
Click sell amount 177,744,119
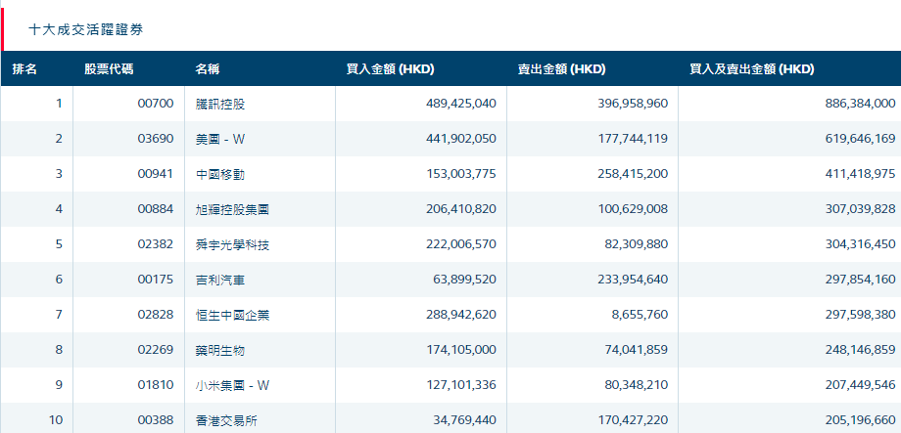[x=633, y=139]
